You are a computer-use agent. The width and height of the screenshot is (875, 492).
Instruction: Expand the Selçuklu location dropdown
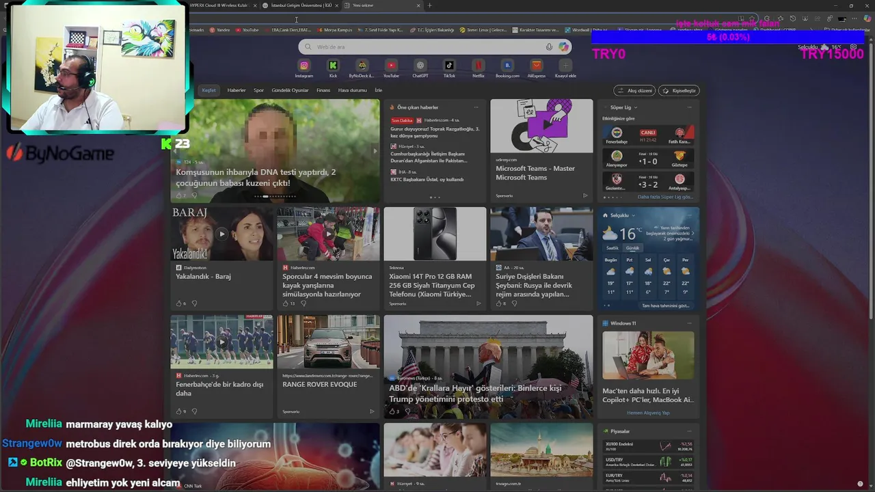(633, 215)
